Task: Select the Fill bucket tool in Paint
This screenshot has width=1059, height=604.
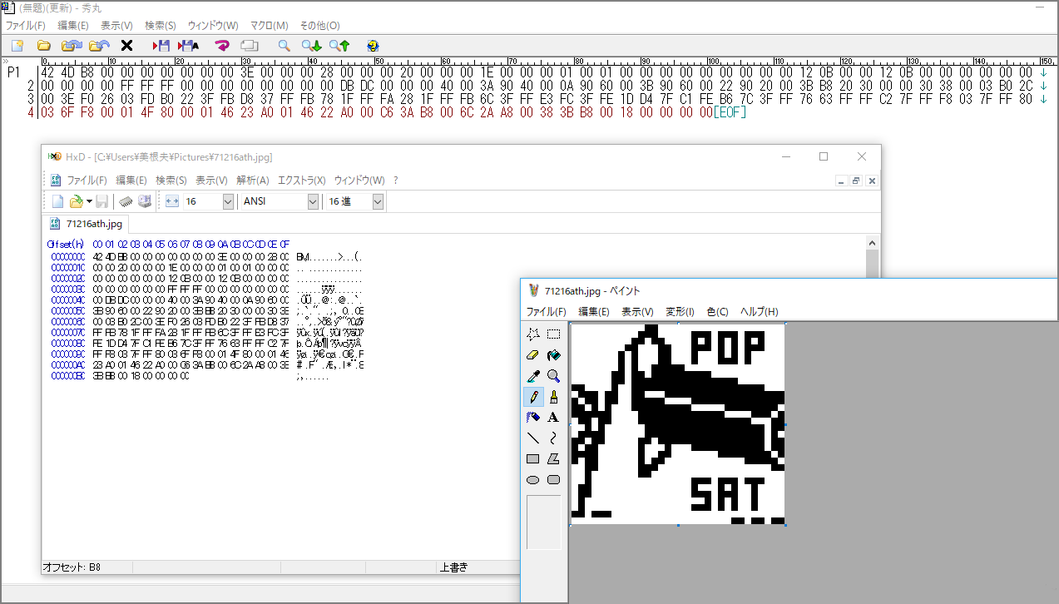Action: point(553,355)
